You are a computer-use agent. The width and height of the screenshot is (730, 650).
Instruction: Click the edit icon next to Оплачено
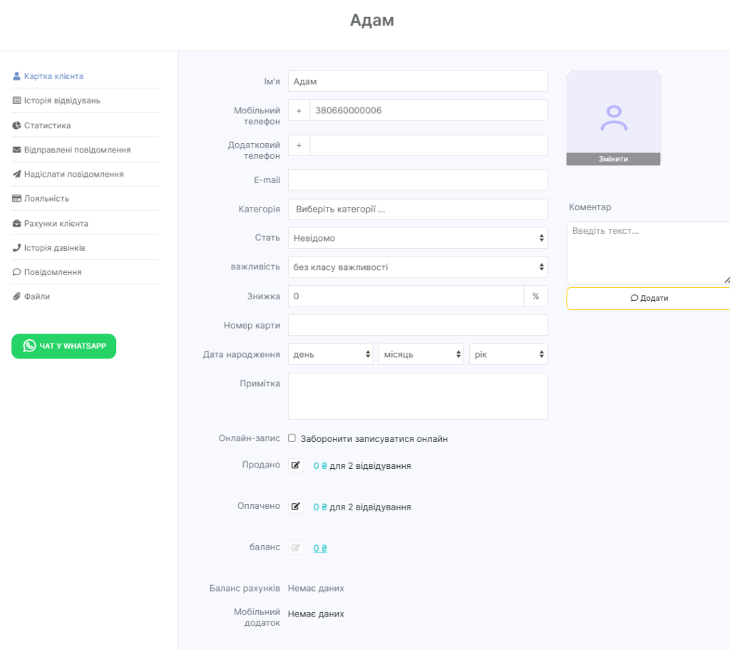pyautogui.click(x=296, y=507)
